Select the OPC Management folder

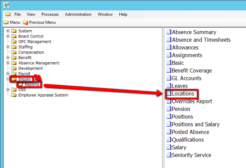tap(35, 42)
